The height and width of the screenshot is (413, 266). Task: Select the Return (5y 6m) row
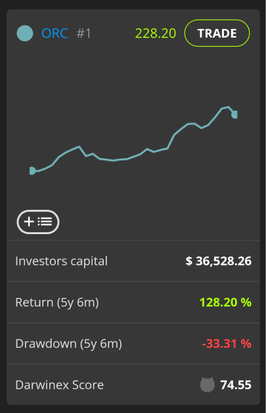pyautogui.click(x=133, y=302)
